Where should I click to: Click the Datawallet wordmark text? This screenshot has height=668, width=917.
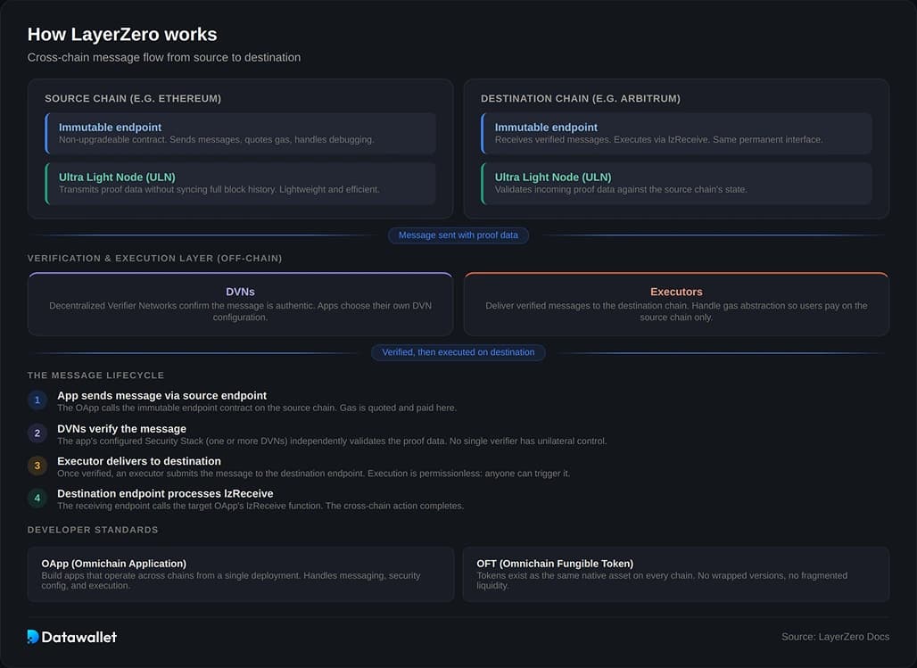(80, 637)
